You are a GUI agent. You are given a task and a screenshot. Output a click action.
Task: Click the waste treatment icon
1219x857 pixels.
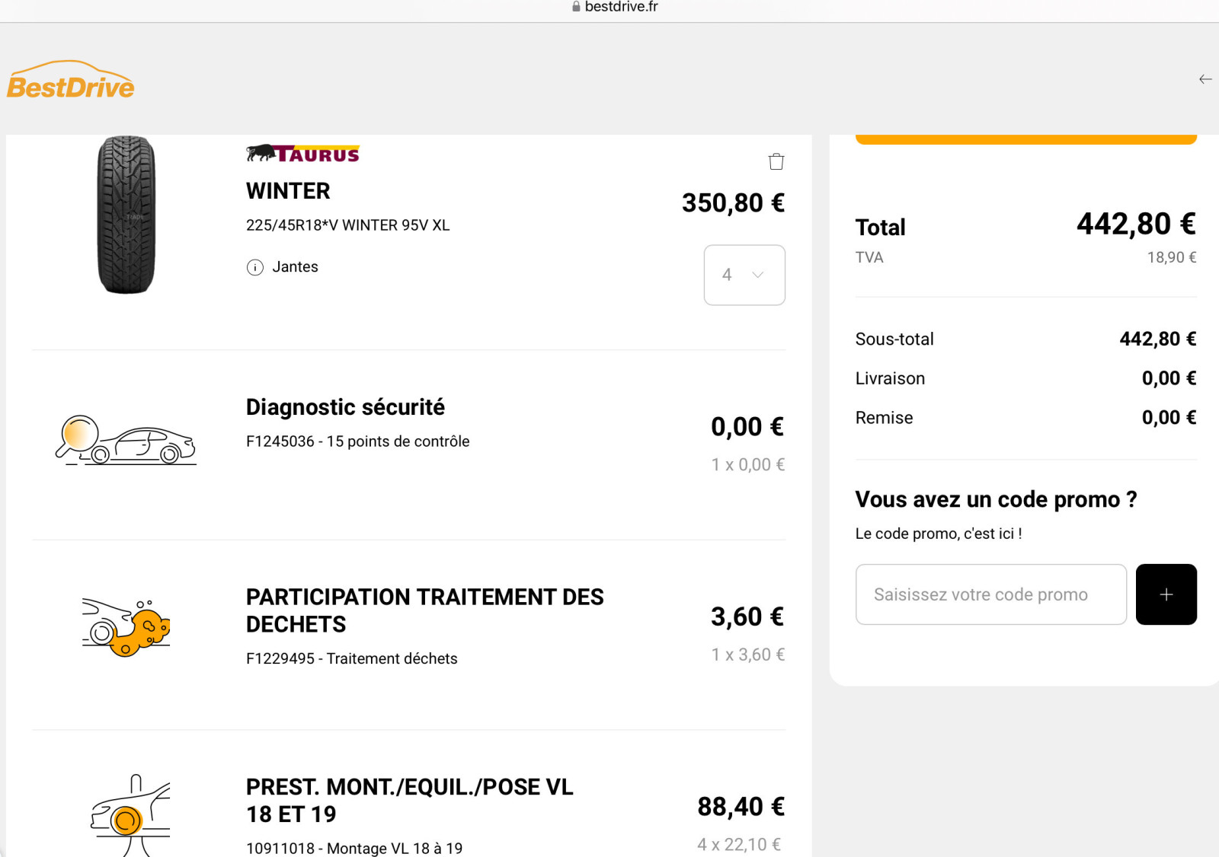126,627
